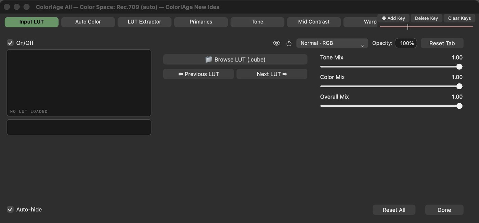Click Clear Keys button

pos(459,18)
